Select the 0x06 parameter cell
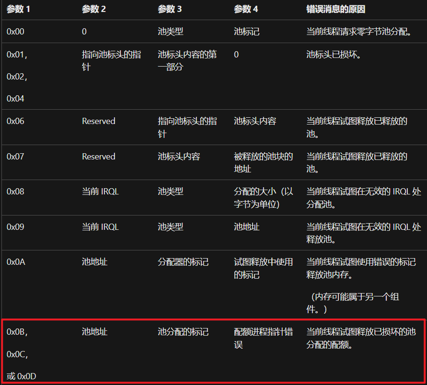 click(x=15, y=121)
